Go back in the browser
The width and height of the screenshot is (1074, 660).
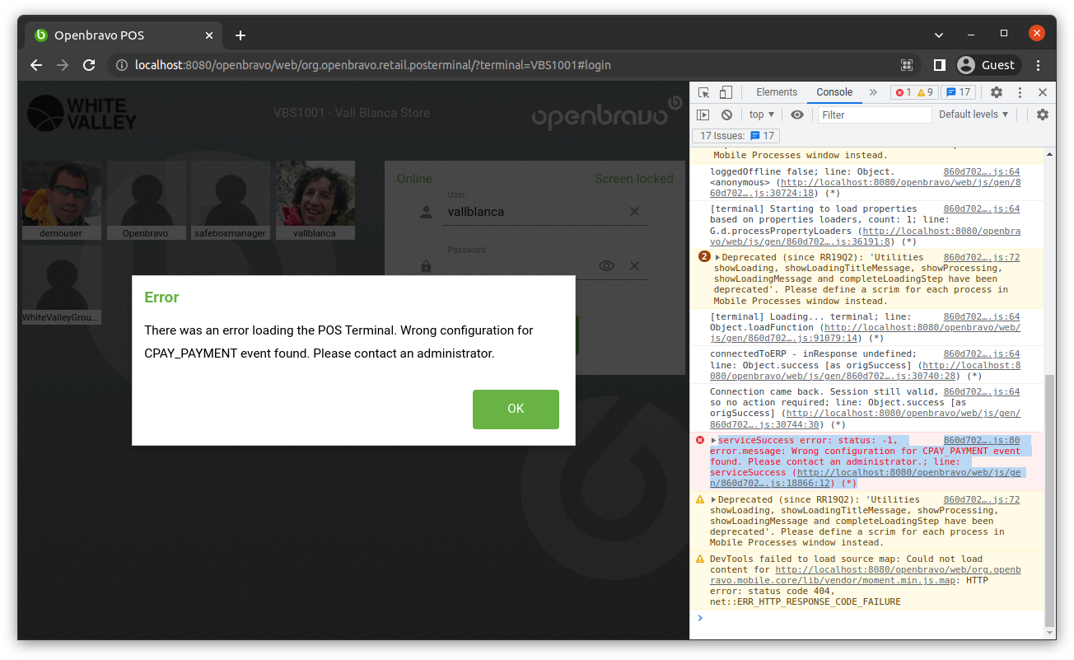point(36,65)
